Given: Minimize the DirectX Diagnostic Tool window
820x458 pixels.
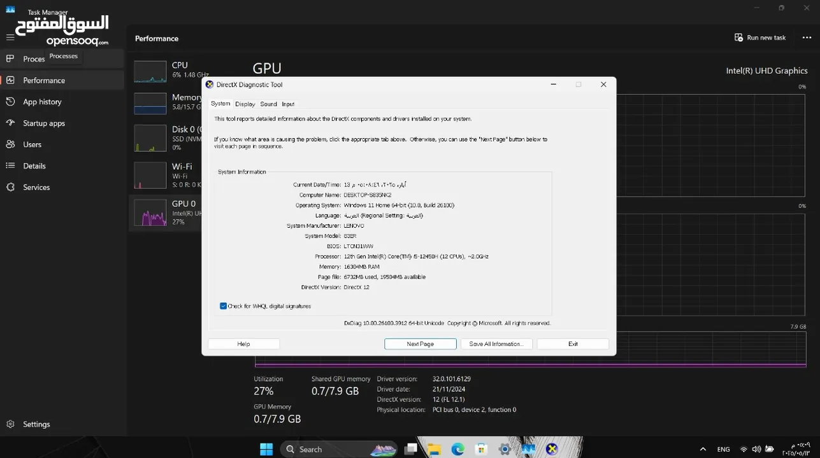Looking at the screenshot, I should (x=553, y=84).
